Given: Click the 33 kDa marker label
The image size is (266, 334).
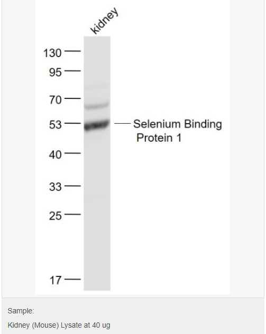Looking at the screenshot, I should point(56,187).
